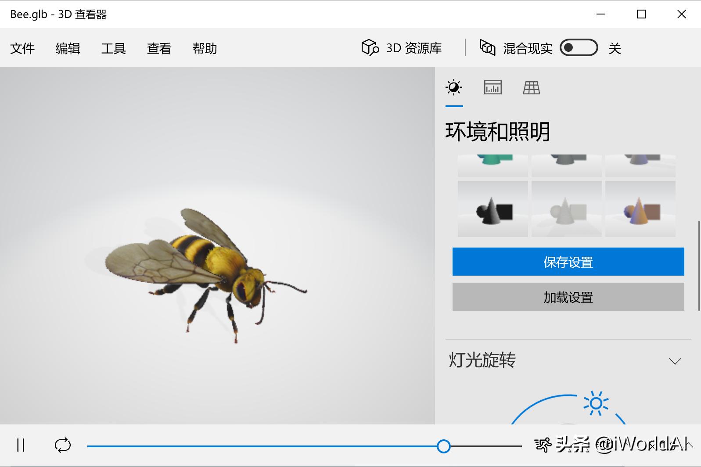Image resolution: width=701 pixels, height=467 pixels.
Task: Select the pale white shapes lighting preset
Action: tap(567, 209)
